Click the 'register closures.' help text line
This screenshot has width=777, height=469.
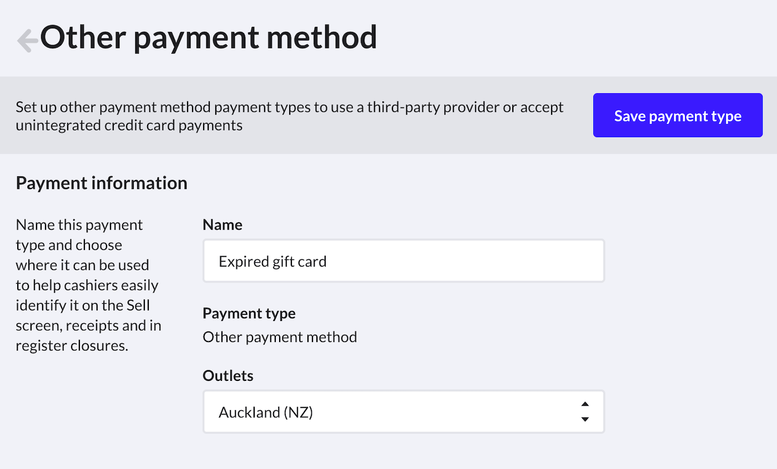(x=72, y=346)
